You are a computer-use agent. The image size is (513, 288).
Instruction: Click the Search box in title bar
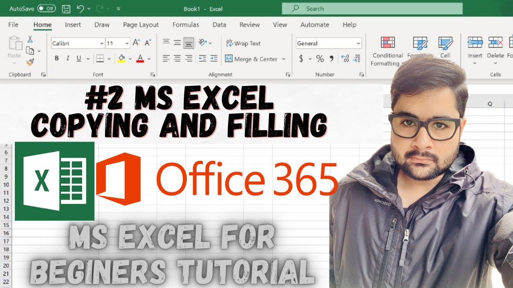[x=372, y=8]
